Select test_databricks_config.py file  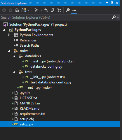pyautogui.click(x=51, y=82)
